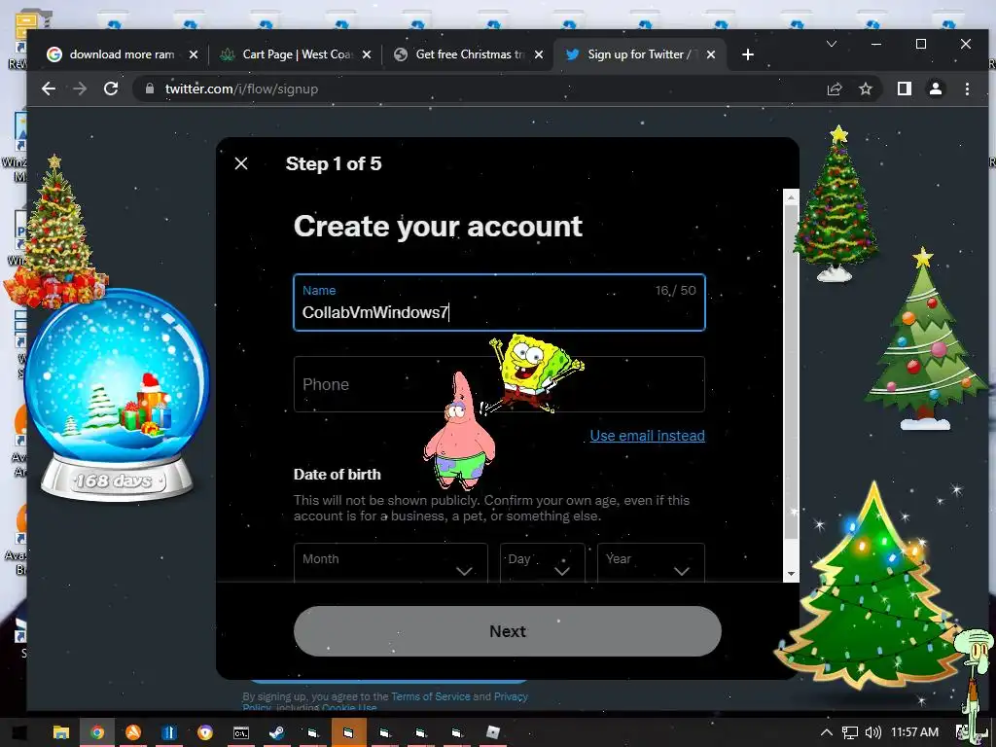This screenshot has width=996, height=747.
Task: Click the '16 / 50' character counter
Action: click(x=676, y=290)
